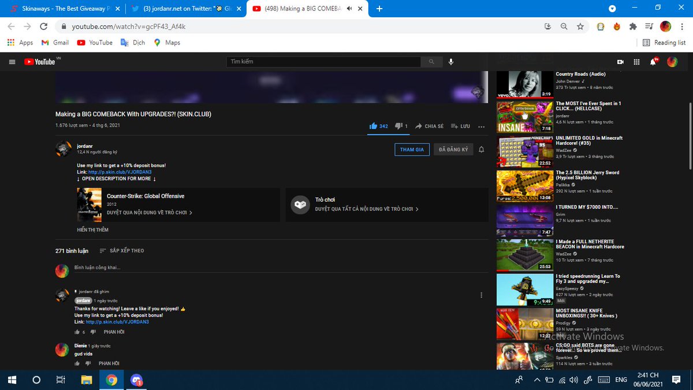Show hidden system tray icons
The image size is (693, 390).
coord(538,380)
